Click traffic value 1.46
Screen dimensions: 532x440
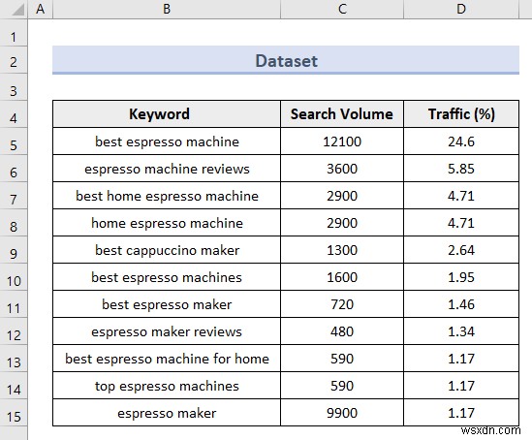[x=461, y=304]
